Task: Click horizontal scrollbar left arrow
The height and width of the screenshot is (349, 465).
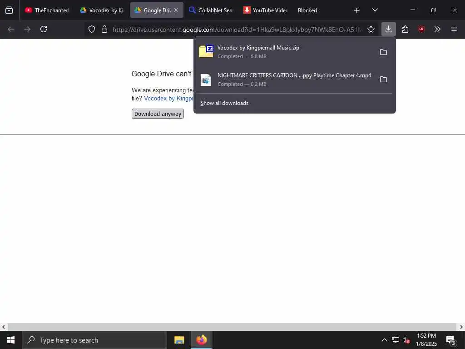Action: click(x=4, y=327)
